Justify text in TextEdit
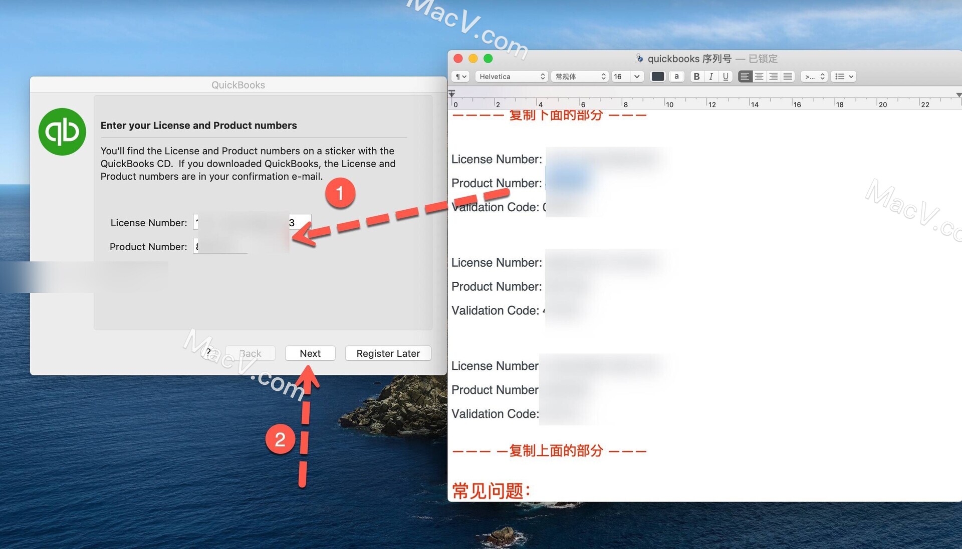The image size is (962, 549). [788, 77]
